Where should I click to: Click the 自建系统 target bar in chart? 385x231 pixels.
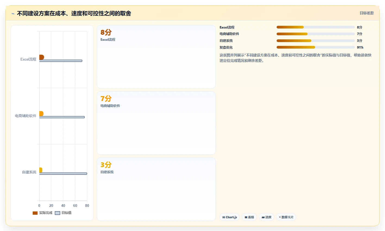[63, 174]
